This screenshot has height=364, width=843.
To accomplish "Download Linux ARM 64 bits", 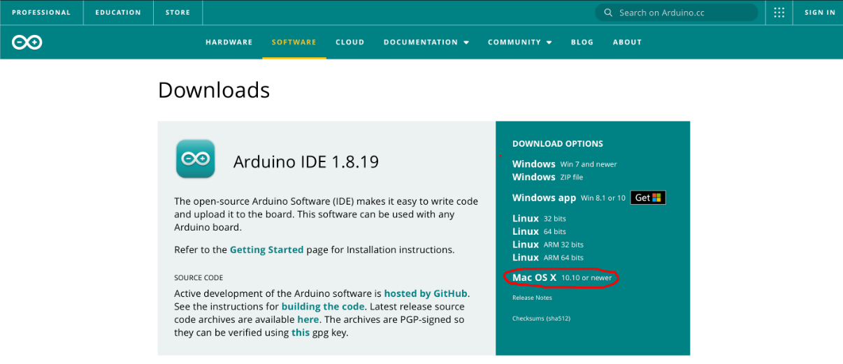I will click(548, 258).
